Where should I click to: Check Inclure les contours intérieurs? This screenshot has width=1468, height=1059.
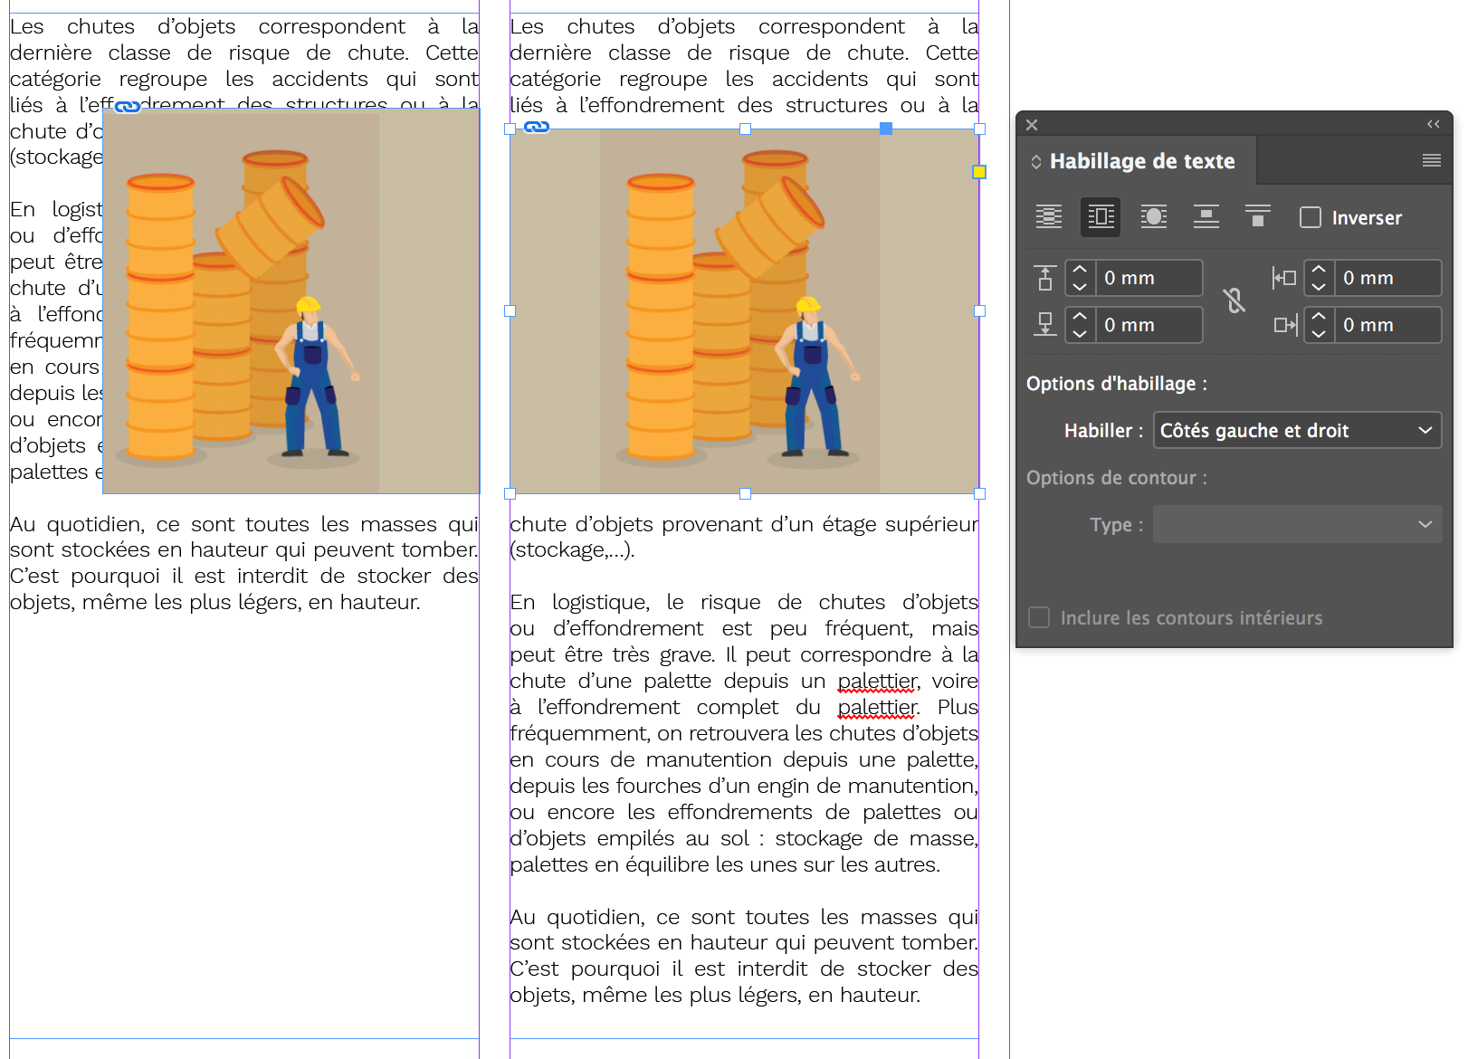(x=1039, y=617)
